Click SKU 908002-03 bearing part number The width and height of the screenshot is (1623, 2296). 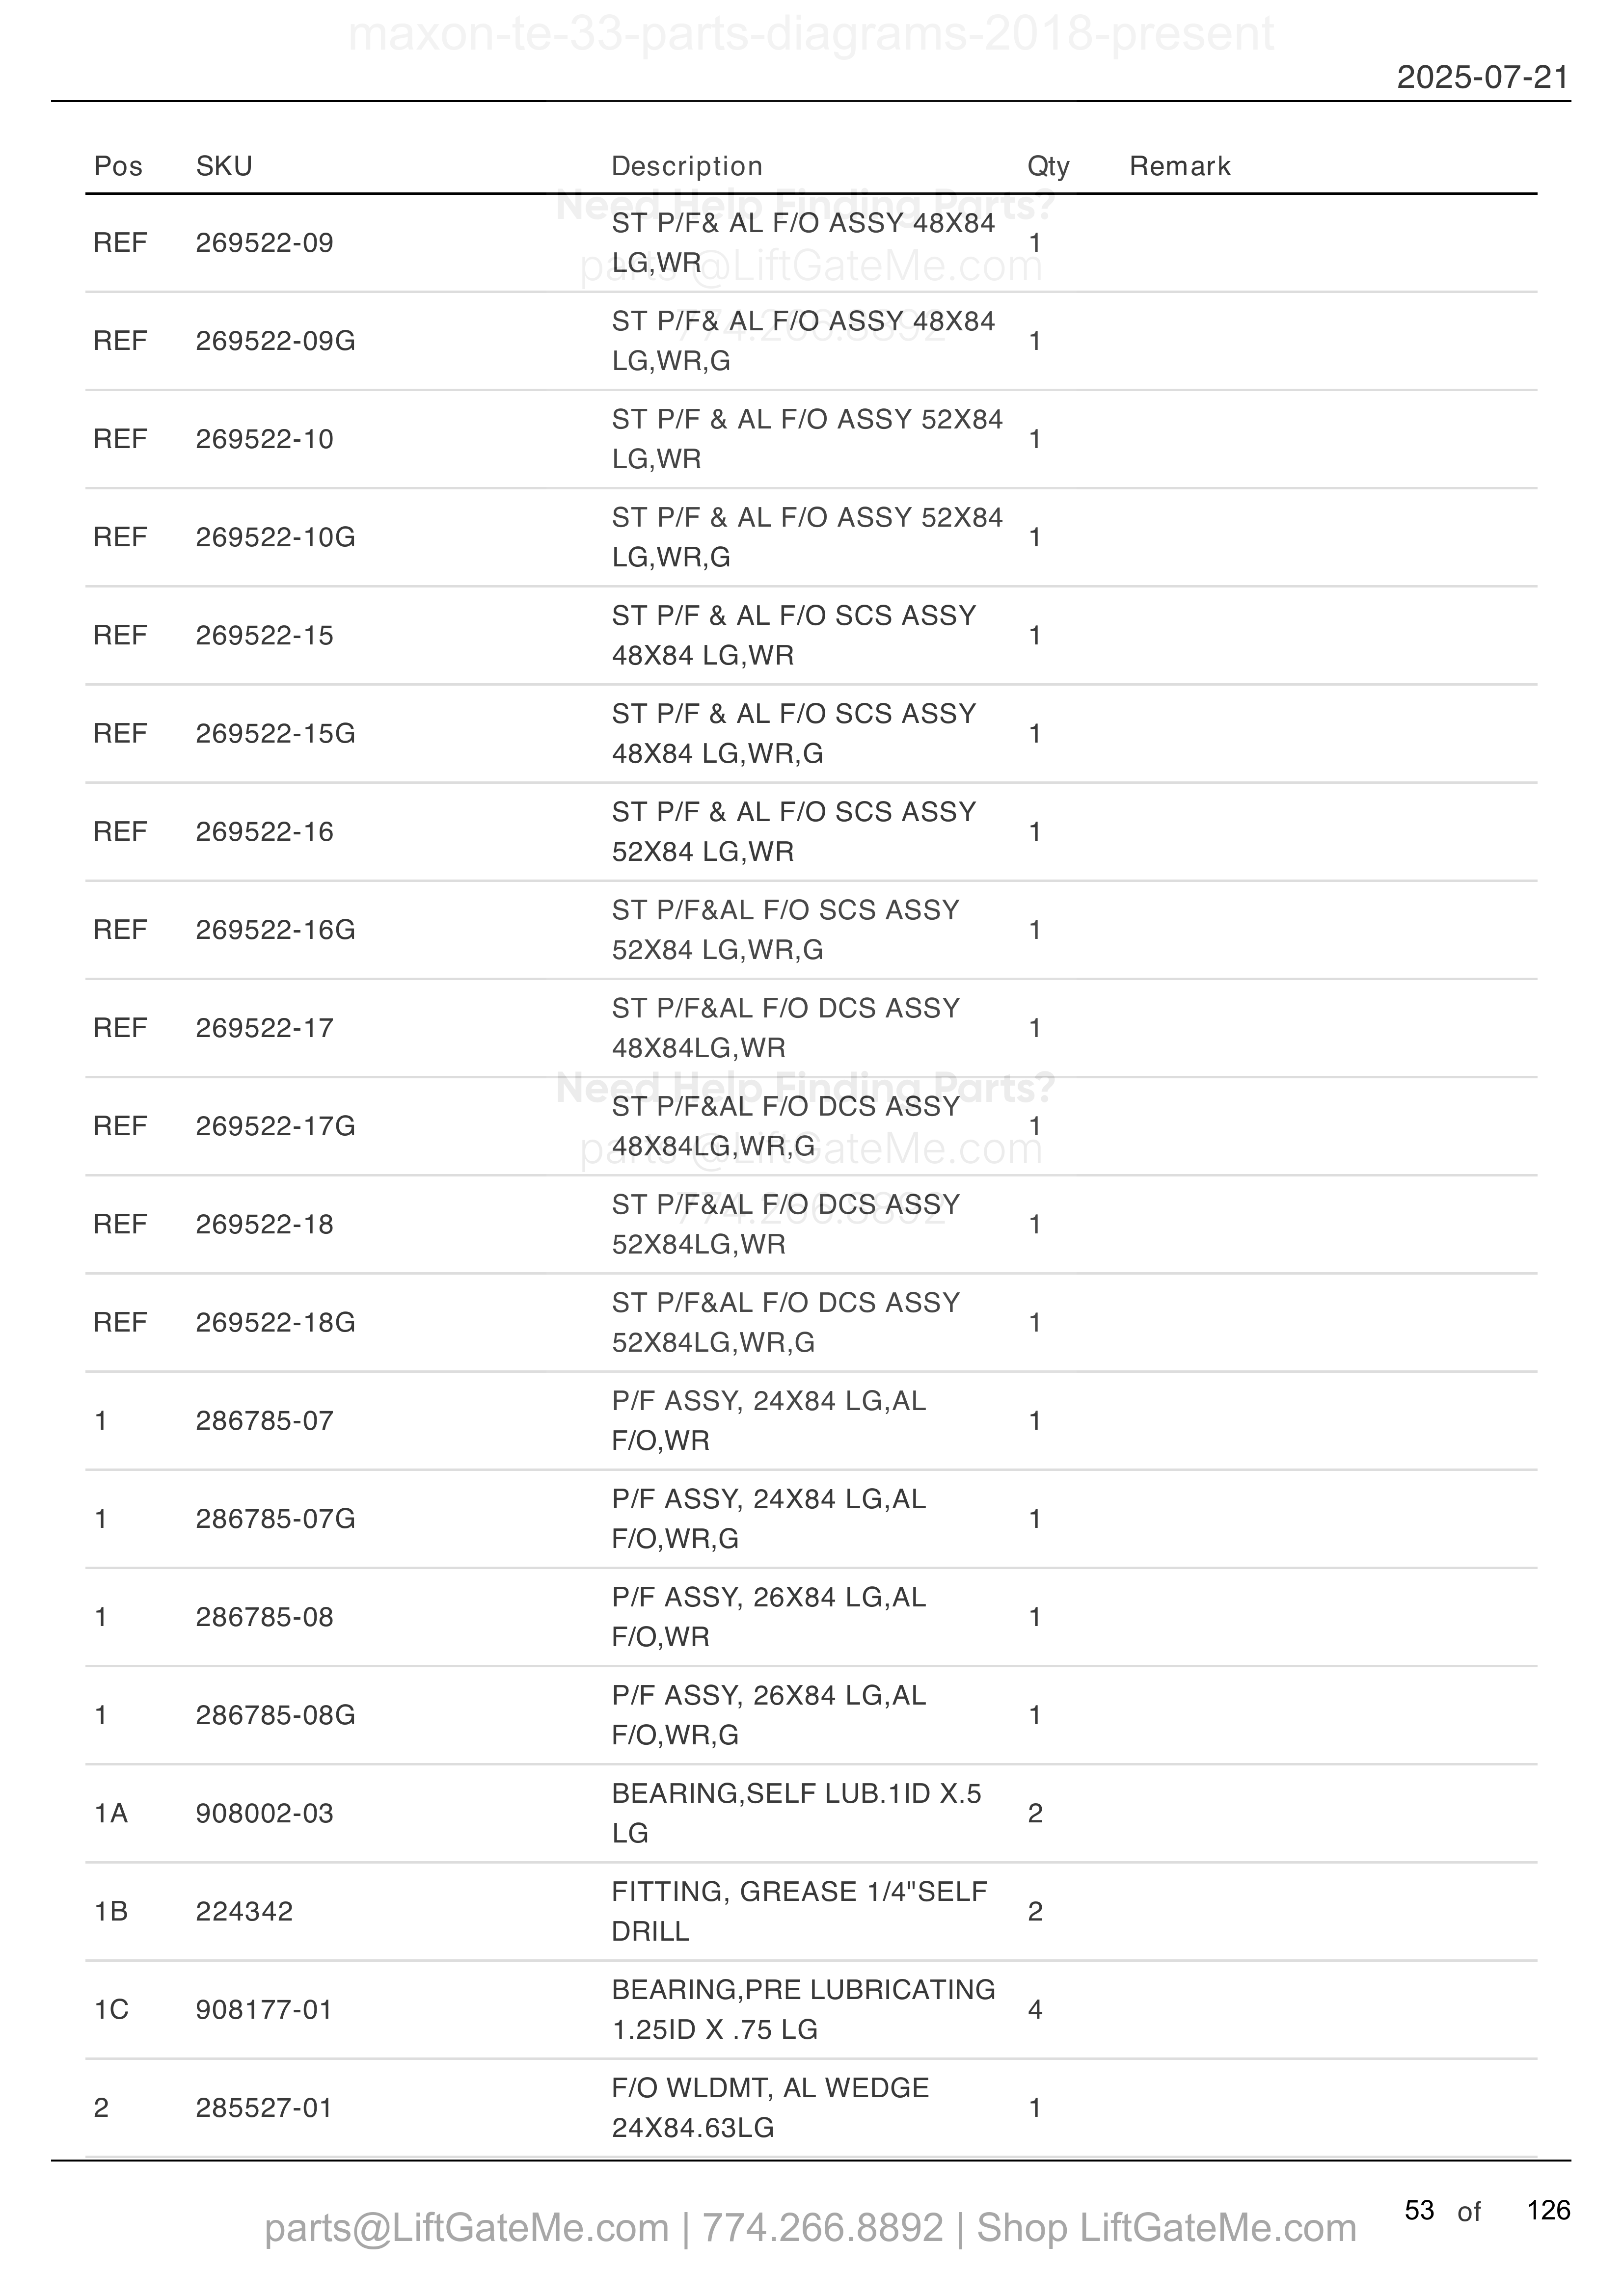tap(265, 1813)
